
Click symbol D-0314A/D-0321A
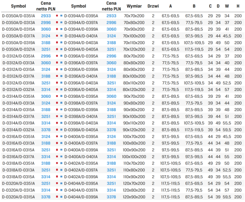coord(18,130)
